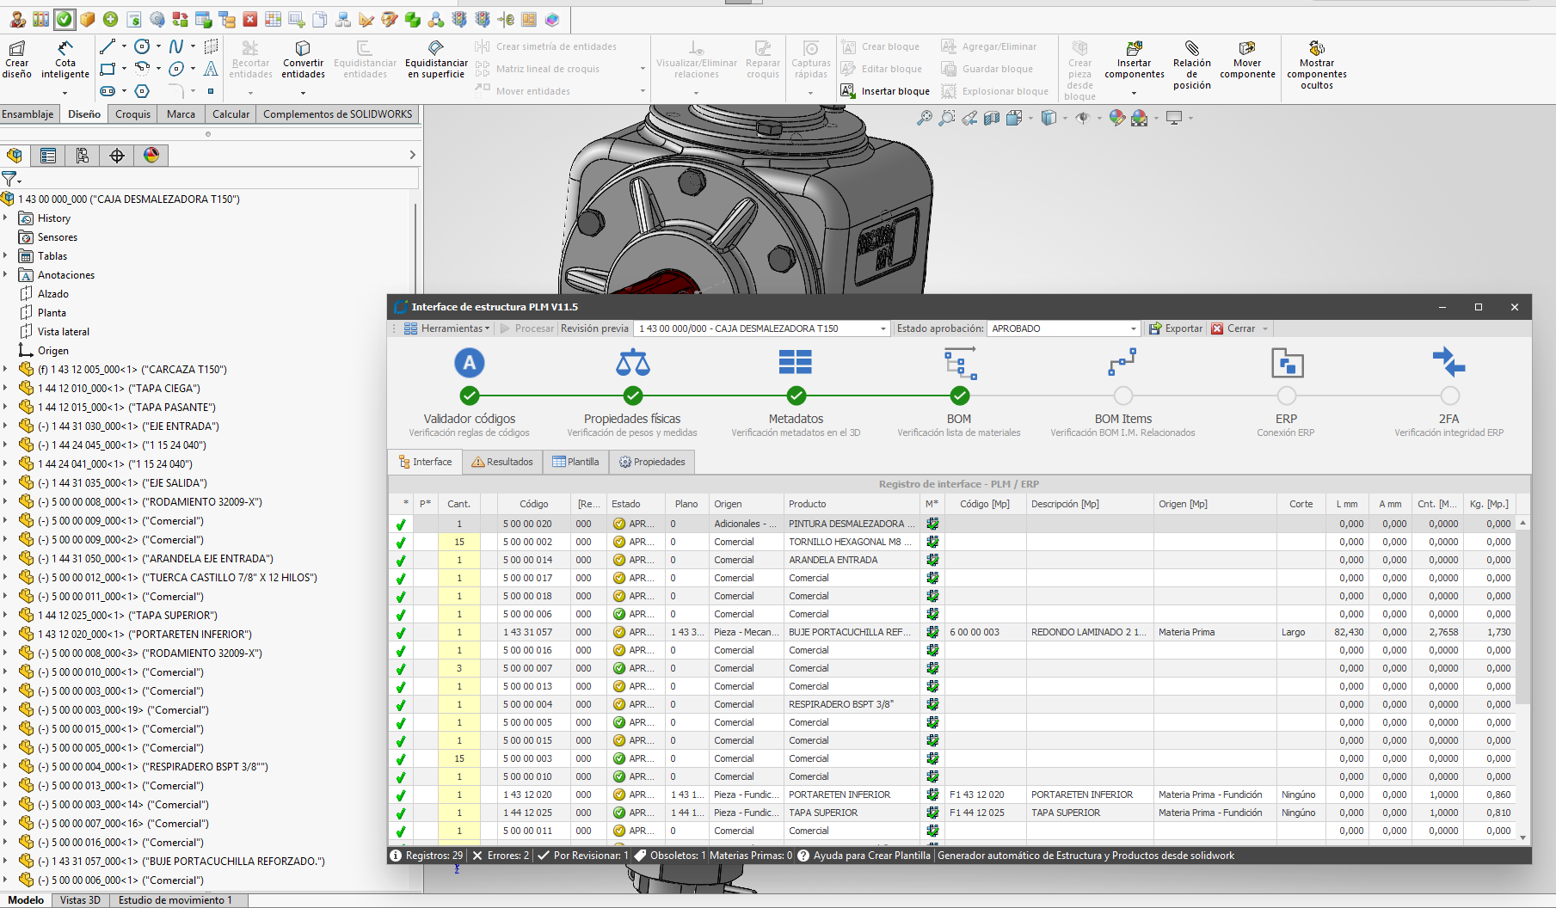Click the Validador códigos step icon

click(470, 363)
